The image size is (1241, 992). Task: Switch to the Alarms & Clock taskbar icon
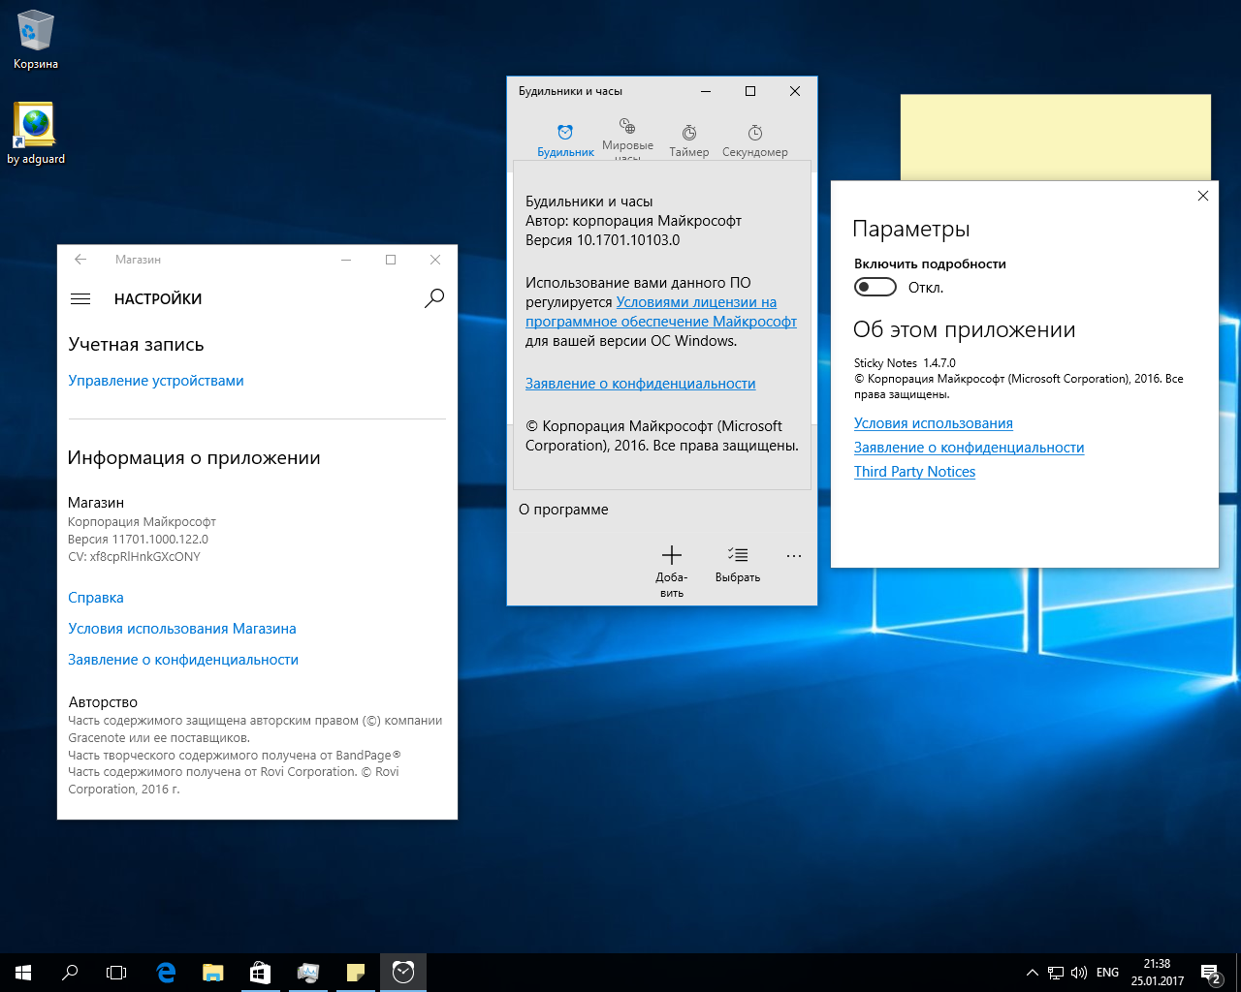[403, 973]
